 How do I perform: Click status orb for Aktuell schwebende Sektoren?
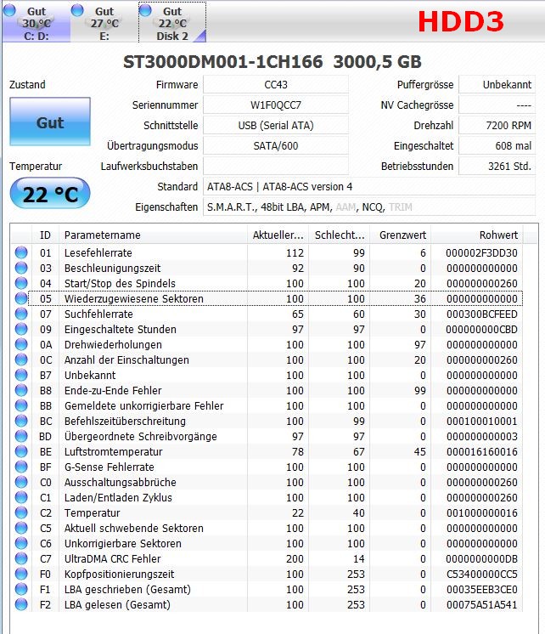pos(21,528)
